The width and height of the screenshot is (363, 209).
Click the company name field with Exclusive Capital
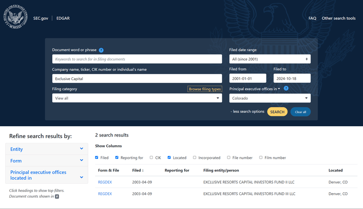coord(137,79)
